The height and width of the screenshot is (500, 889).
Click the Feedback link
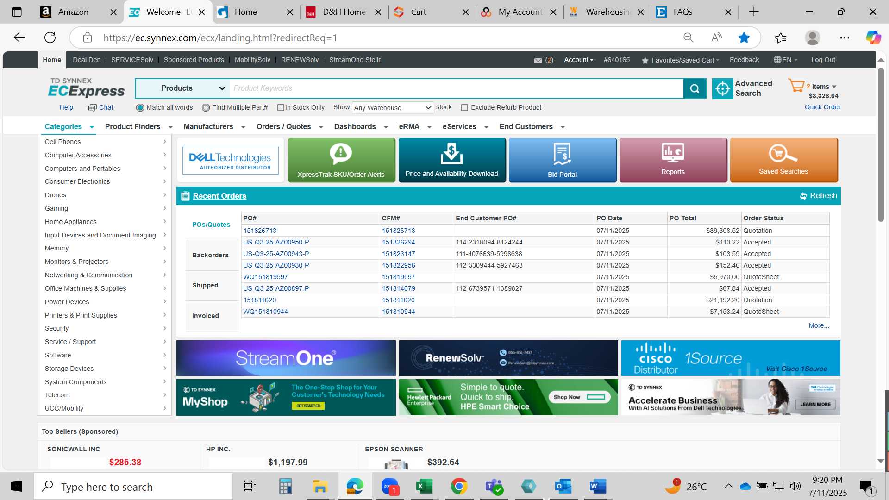click(x=744, y=60)
